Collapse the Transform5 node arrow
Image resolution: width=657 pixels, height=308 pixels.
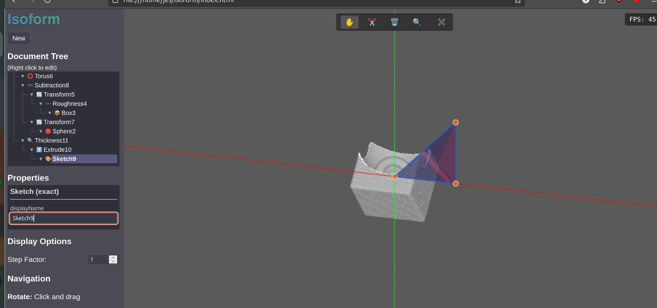(x=32, y=95)
